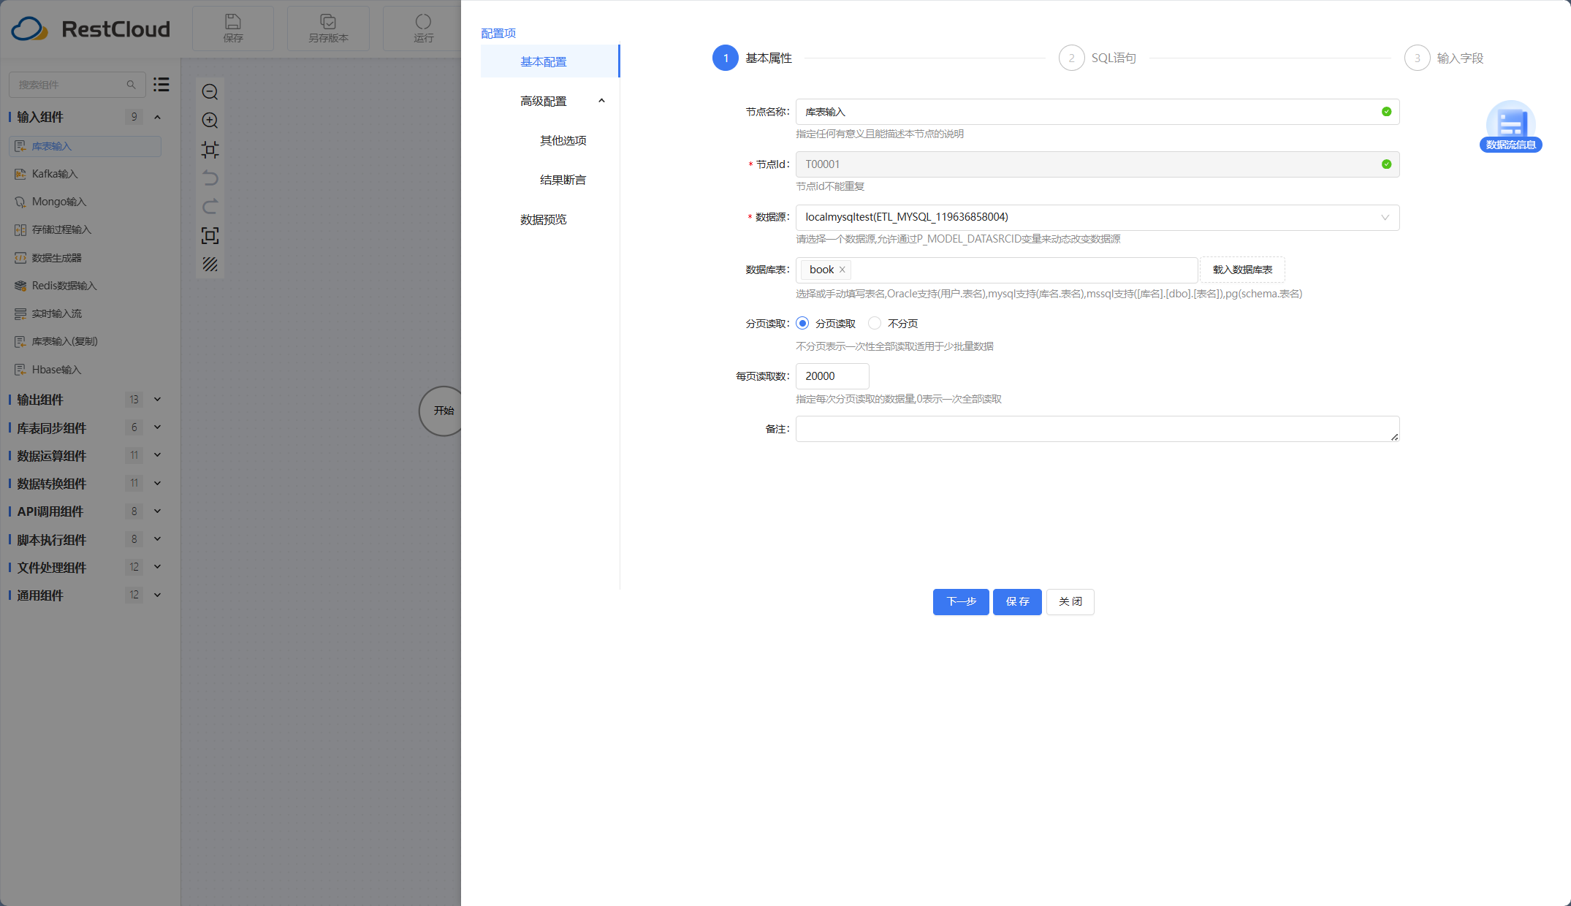Image resolution: width=1571 pixels, height=906 pixels.
Task: Click the search magnifier icon in component search
Action: tap(131, 85)
